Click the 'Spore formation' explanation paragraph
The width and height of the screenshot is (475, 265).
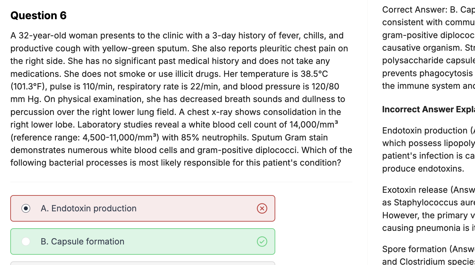pyautogui.click(x=428, y=255)
